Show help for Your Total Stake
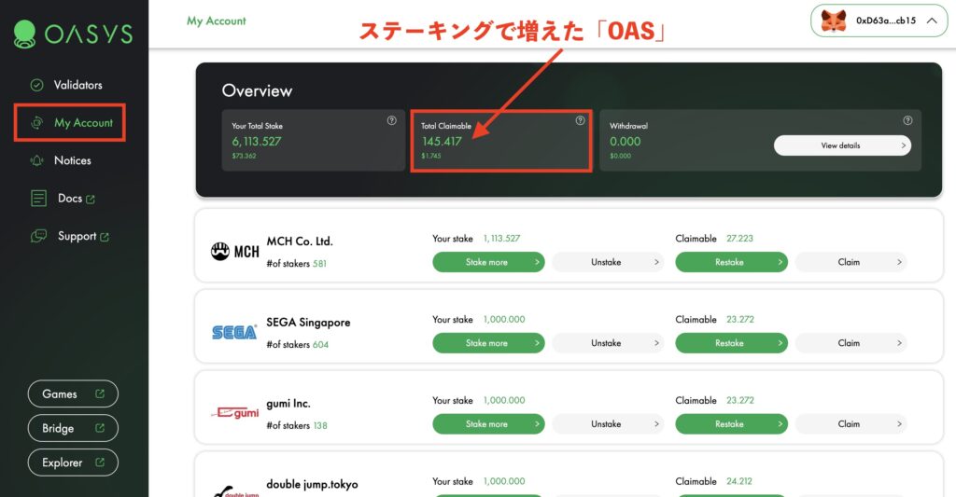 392,120
